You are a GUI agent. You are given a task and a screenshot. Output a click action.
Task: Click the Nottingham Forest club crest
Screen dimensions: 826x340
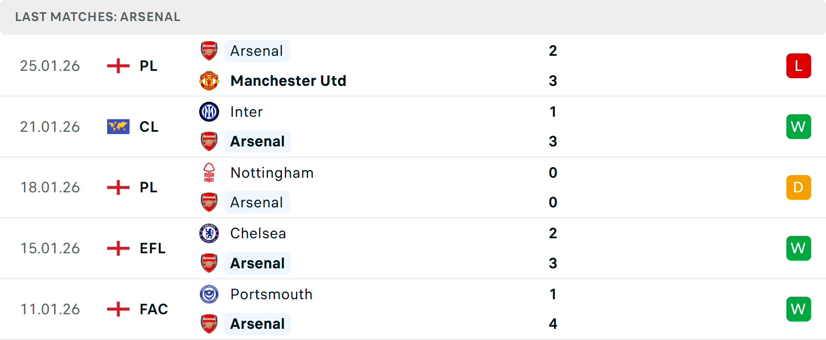209,173
